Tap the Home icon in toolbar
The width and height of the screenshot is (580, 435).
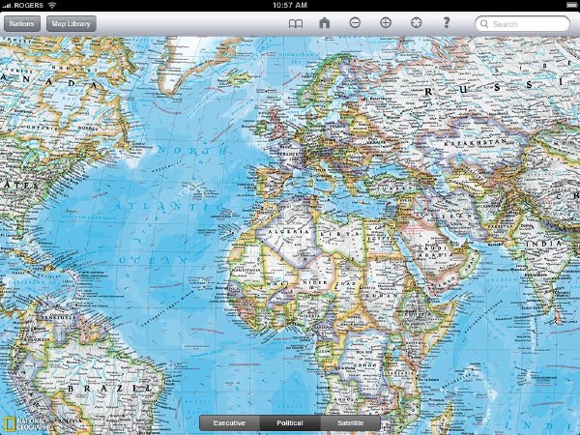325,23
